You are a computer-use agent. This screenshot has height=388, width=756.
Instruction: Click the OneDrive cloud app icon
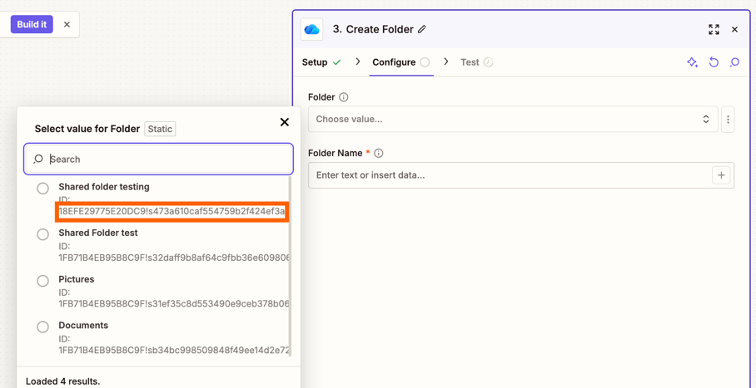[312, 30]
